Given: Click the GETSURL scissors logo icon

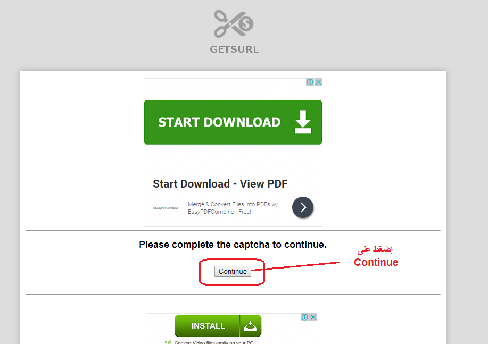Looking at the screenshot, I should click(x=234, y=24).
